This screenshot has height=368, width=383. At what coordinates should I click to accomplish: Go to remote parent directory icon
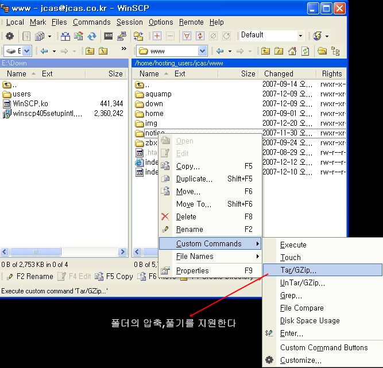pyautogui.click(x=265, y=51)
